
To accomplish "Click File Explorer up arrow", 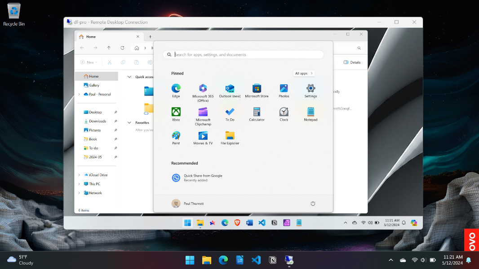I will (109, 48).
